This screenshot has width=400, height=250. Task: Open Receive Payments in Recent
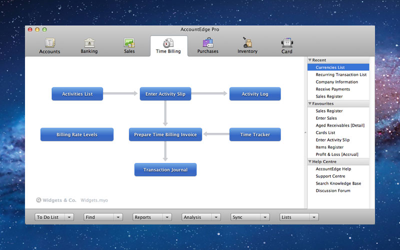338,89
